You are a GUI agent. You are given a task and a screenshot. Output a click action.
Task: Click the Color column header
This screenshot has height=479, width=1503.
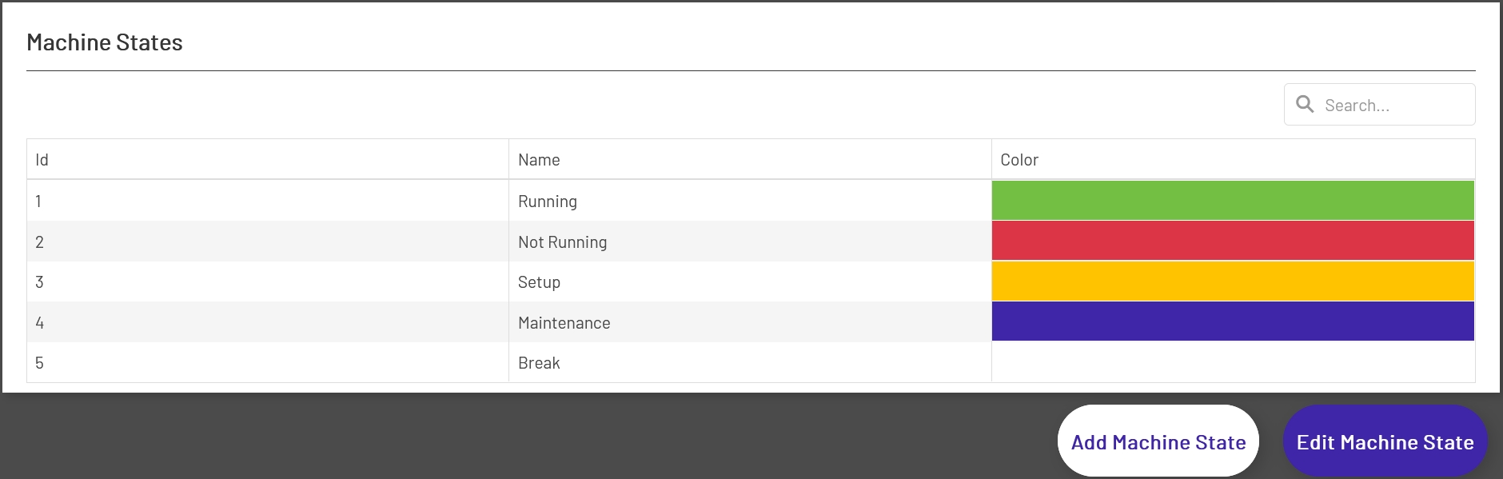(x=1019, y=159)
